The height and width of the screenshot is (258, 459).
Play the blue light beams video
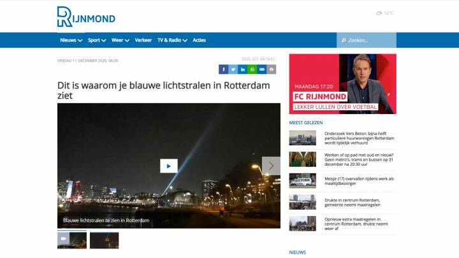(x=168, y=166)
